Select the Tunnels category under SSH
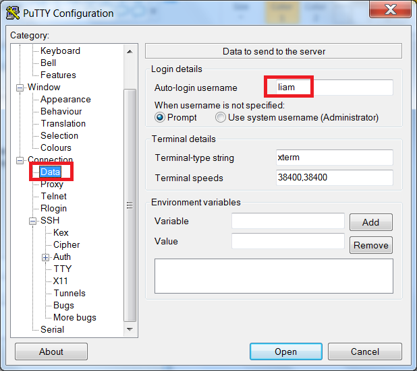The width and height of the screenshot is (417, 371). pyautogui.click(x=69, y=293)
